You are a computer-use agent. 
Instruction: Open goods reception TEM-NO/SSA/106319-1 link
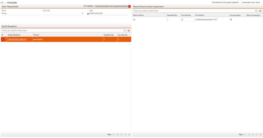[17, 40]
